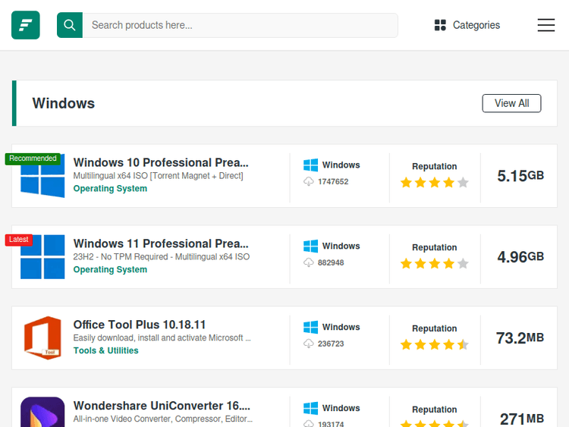The height and width of the screenshot is (427, 569).
Task: Click the Windows 11 logo thumbnail
Action: [x=42, y=257]
